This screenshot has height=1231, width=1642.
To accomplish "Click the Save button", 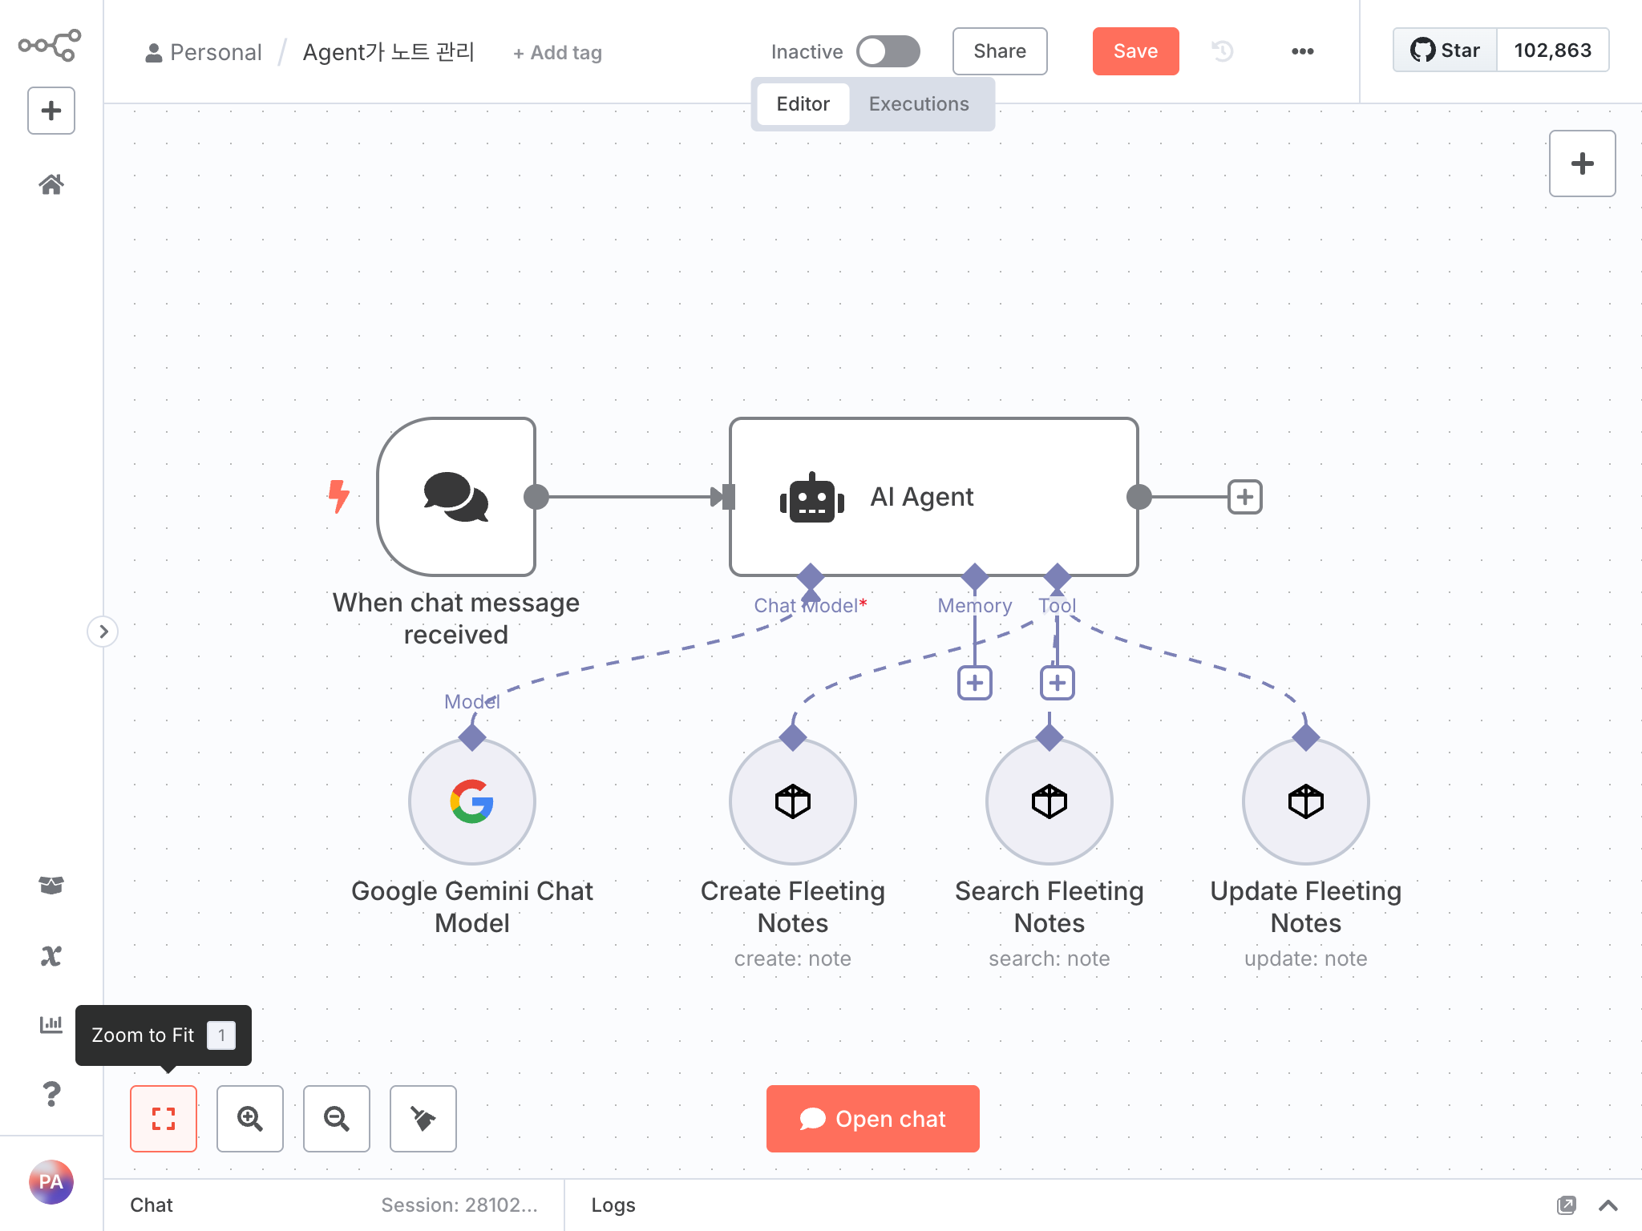I will (x=1135, y=51).
